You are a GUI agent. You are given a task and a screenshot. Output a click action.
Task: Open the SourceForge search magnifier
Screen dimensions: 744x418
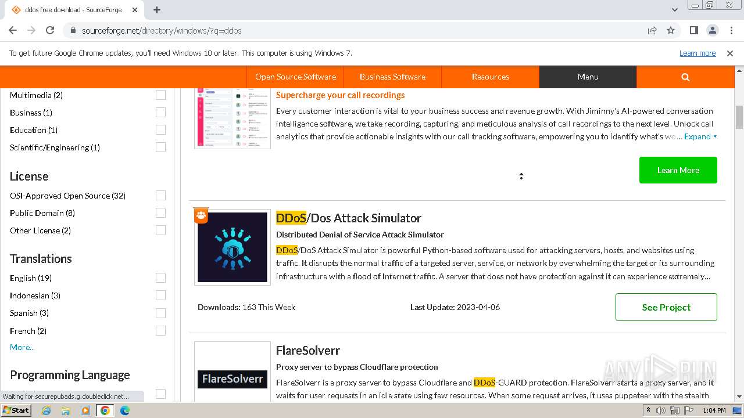tap(685, 77)
